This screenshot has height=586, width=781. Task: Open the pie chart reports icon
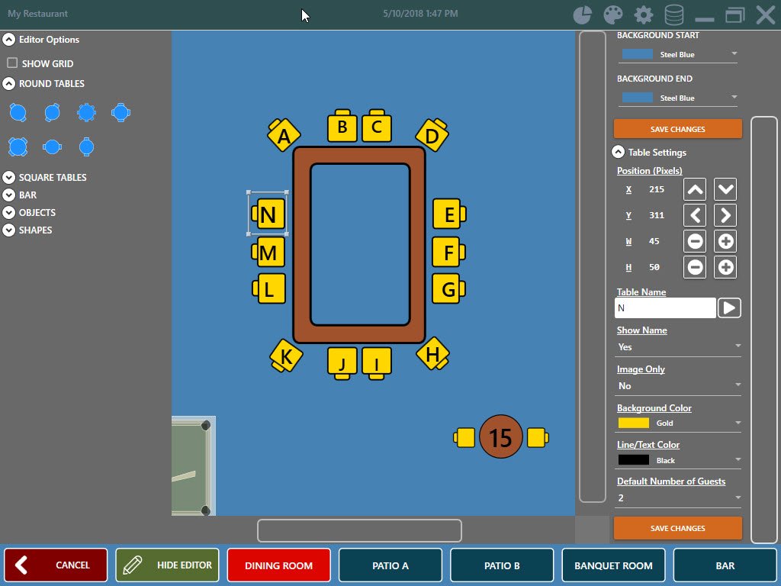[x=583, y=14]
